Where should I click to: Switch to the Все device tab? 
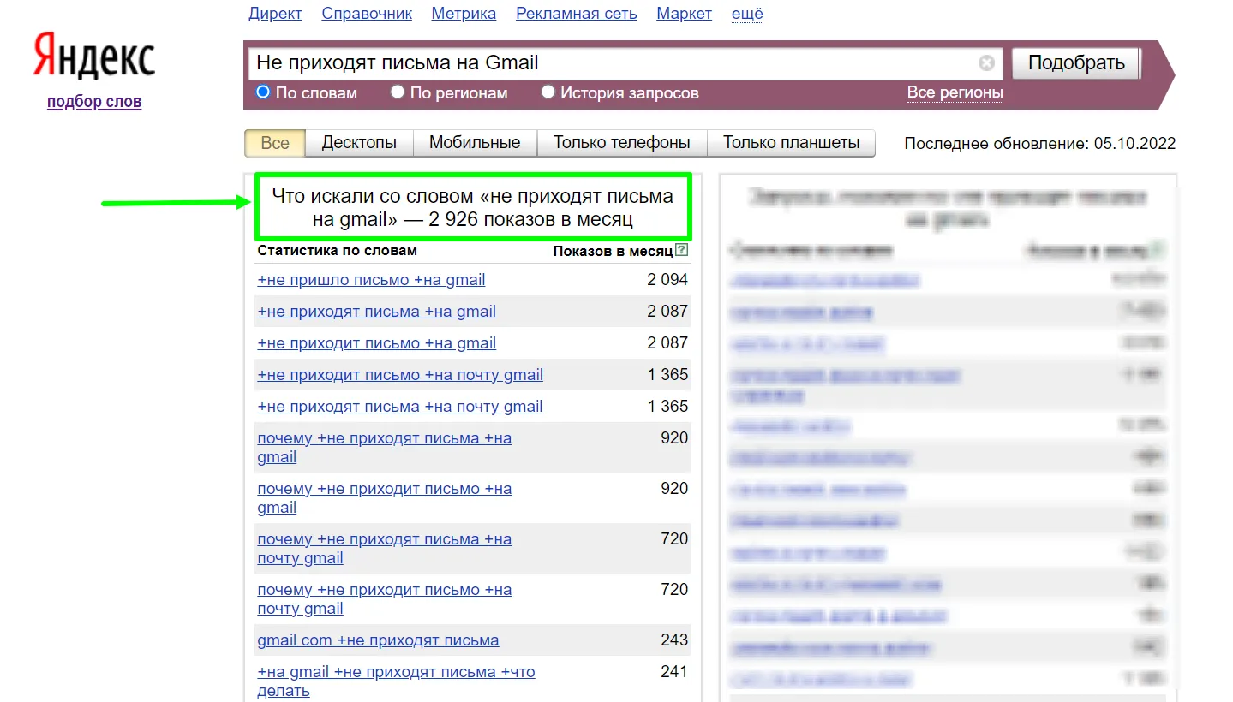(x=275, y=143)
